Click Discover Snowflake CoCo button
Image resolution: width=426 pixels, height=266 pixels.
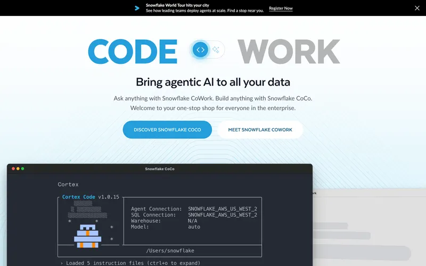tap(167, 130)
